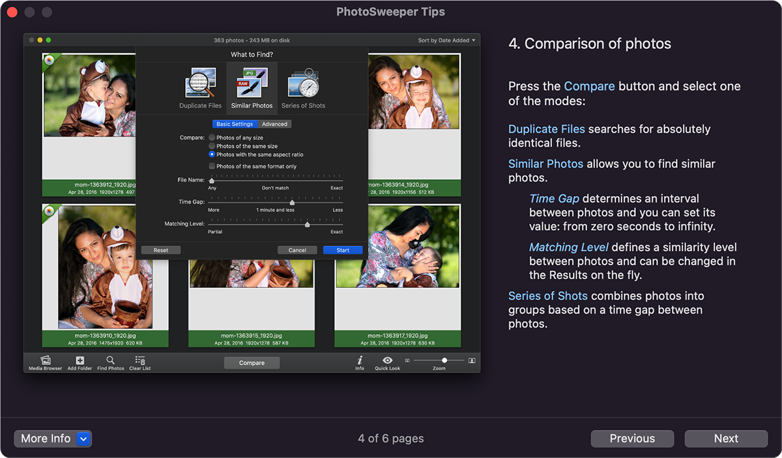Viewport: 782px width, 458px height.
Task: Select the Duplicate Files mode icon
Action: [200, 83]
